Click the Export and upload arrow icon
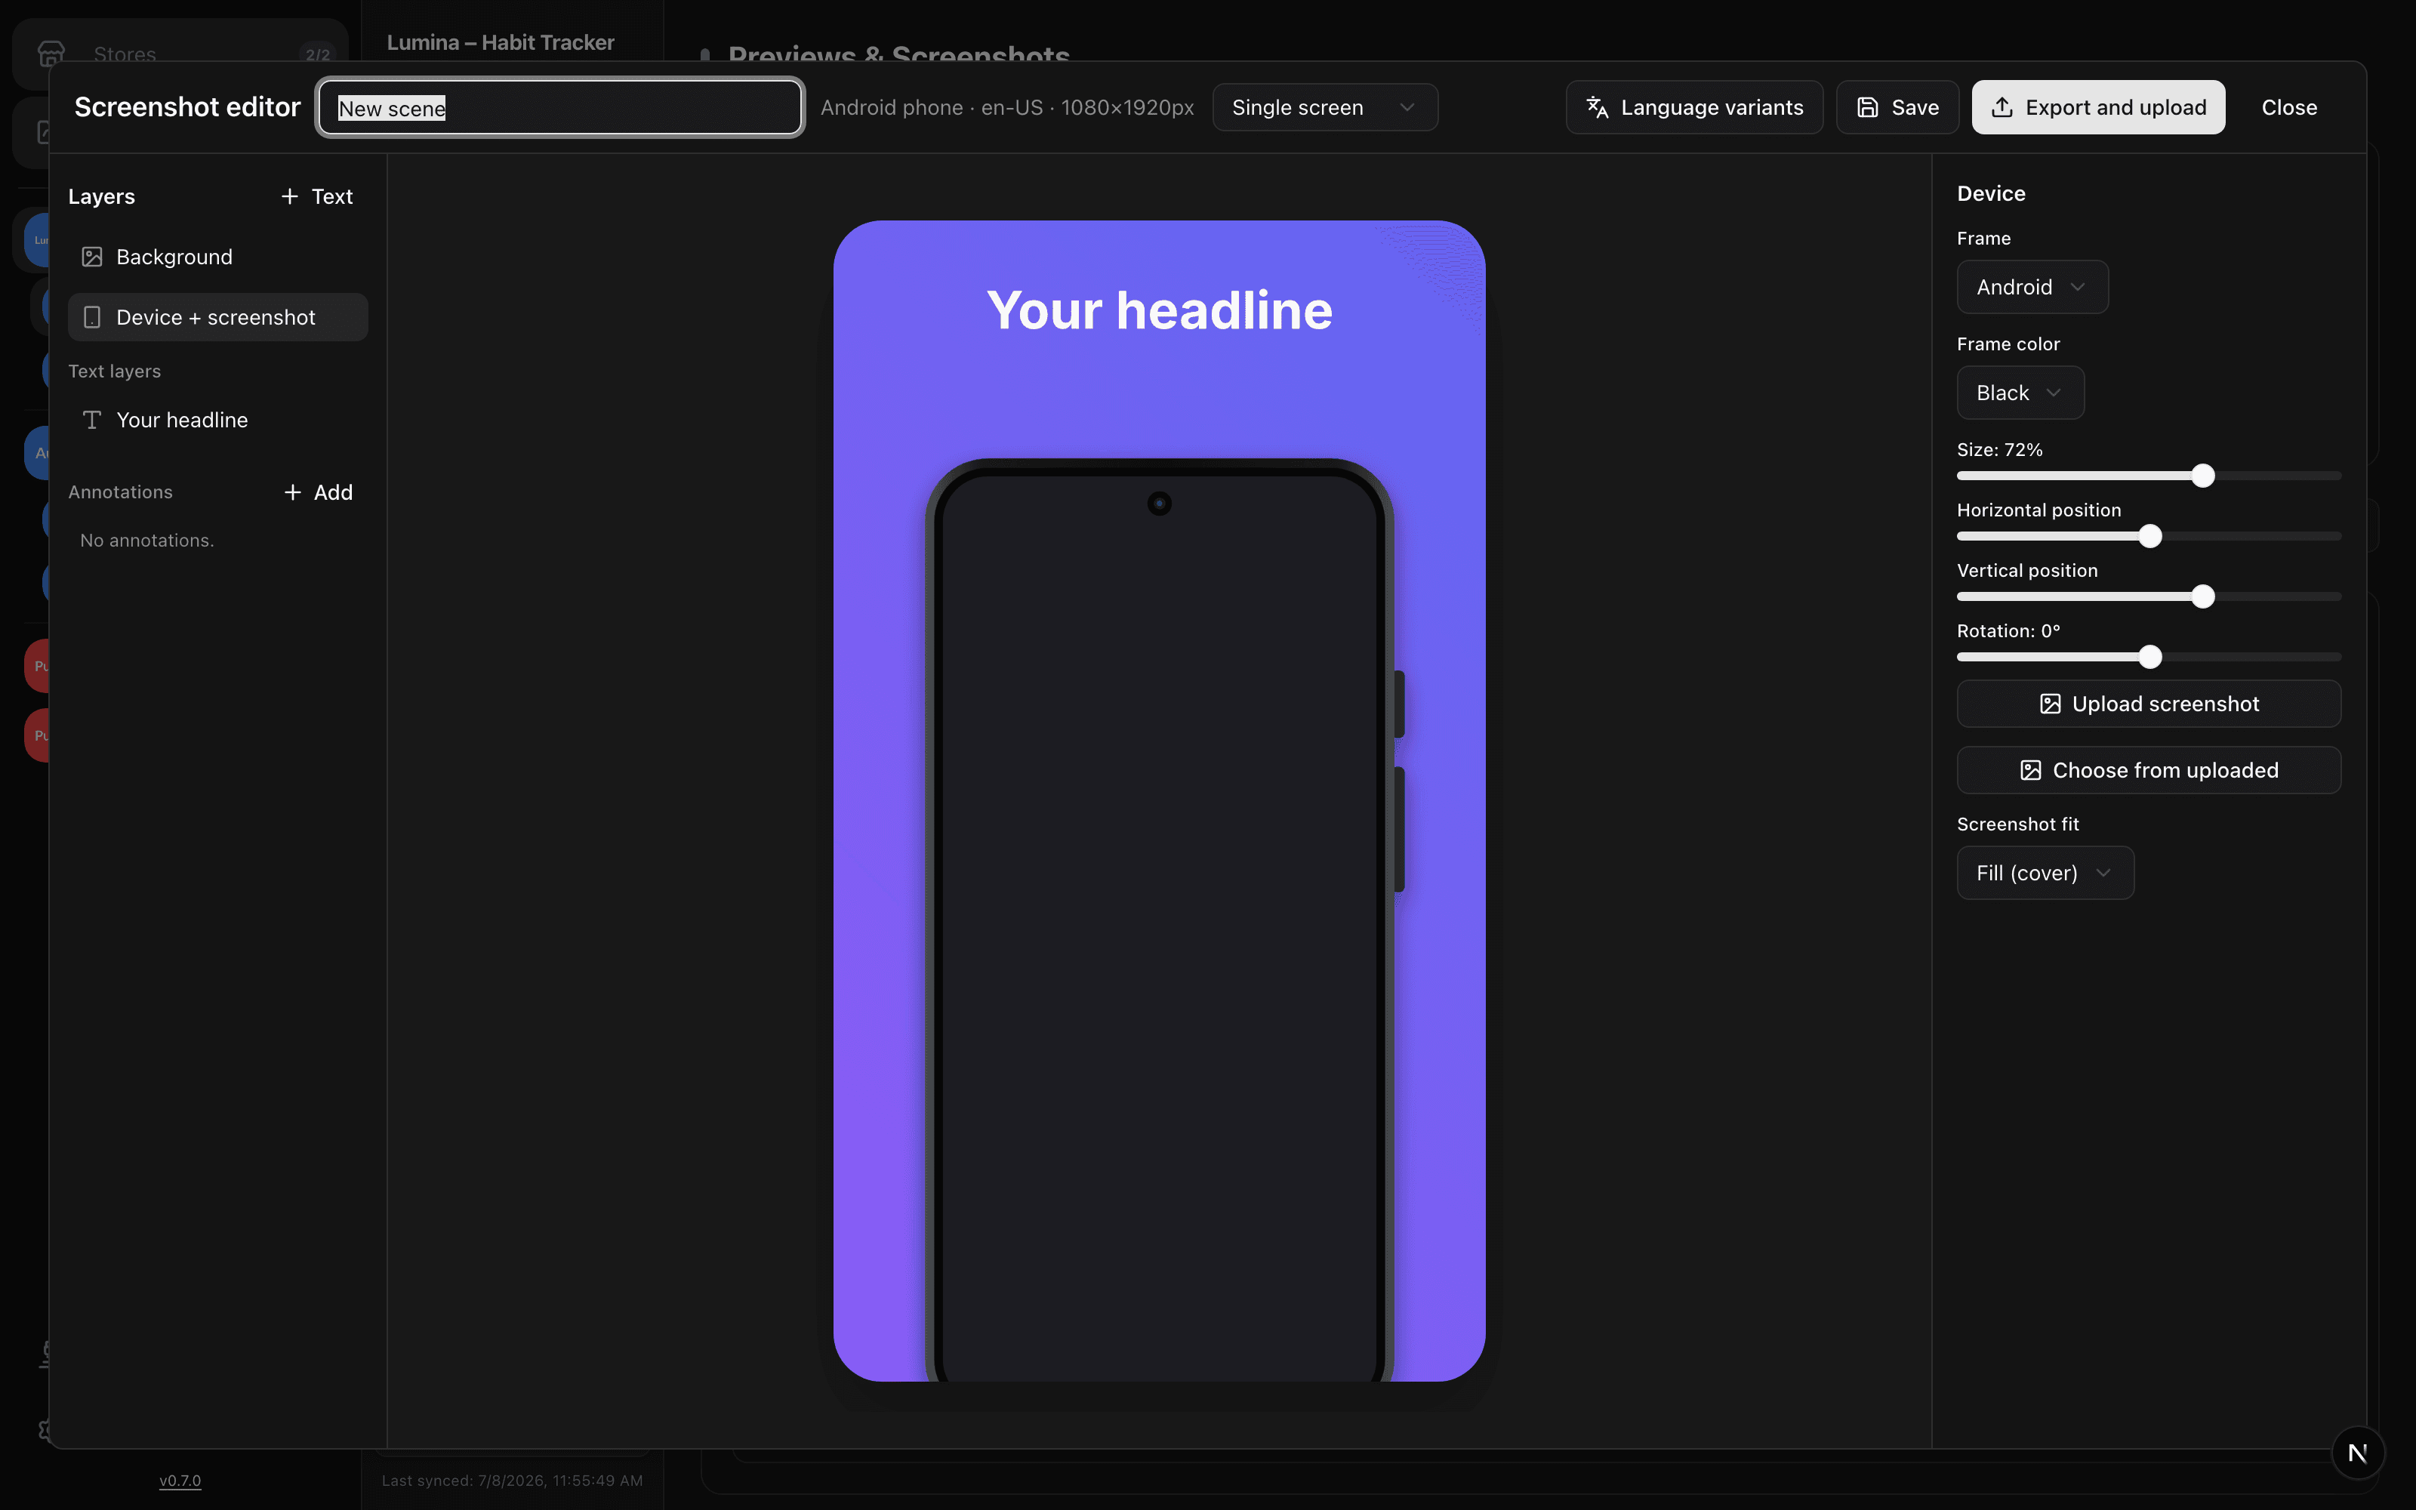 pyautogui.click(x=2002, y=107)
